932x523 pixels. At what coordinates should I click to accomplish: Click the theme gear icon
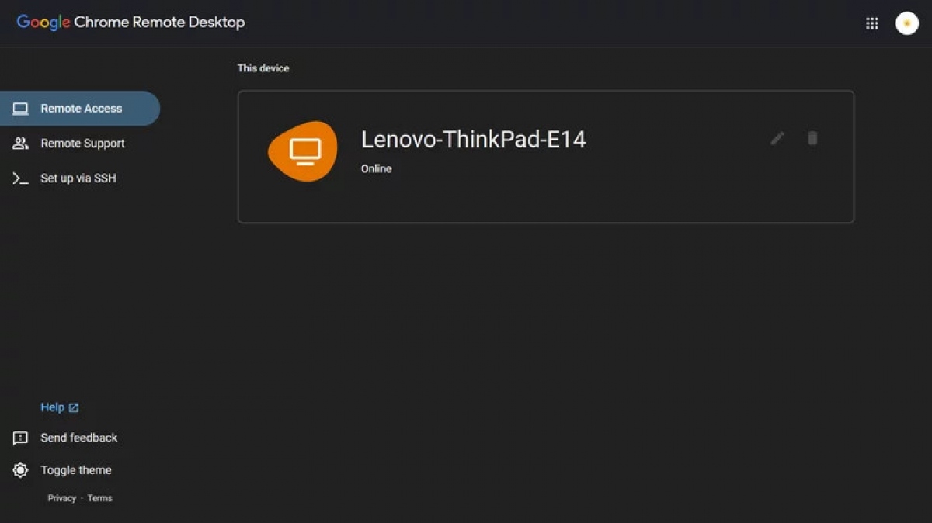tap(20, 470)
